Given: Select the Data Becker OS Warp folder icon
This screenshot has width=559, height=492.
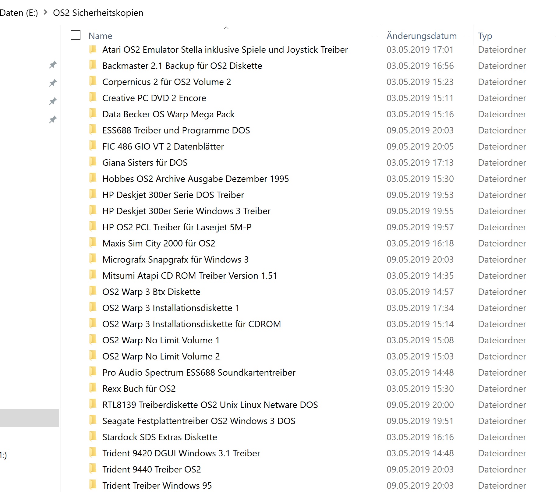Looking at the screenshot, I should 93,114.
